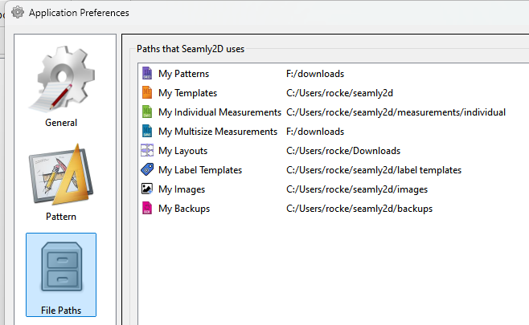Select the File Paths section
Viewport: 529px width, 325px height.
(61, 275)
